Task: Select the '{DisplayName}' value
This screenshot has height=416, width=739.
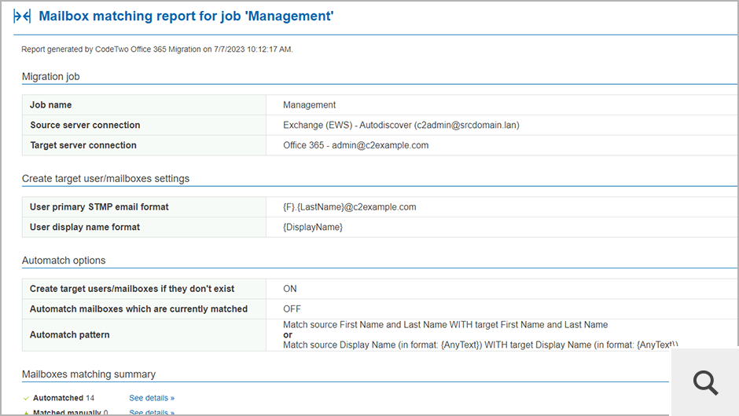Action: click(312, 228)
